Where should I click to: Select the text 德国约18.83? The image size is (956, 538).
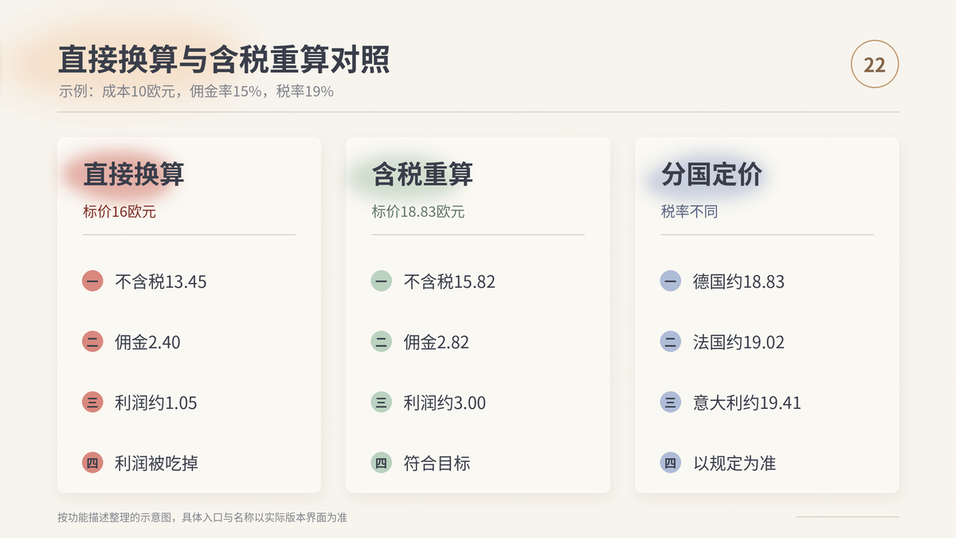(739, 281)
